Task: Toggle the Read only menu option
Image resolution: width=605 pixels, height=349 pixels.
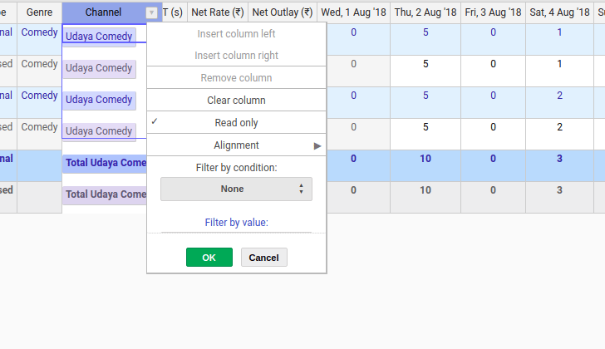Action: [x=237, y=123]
